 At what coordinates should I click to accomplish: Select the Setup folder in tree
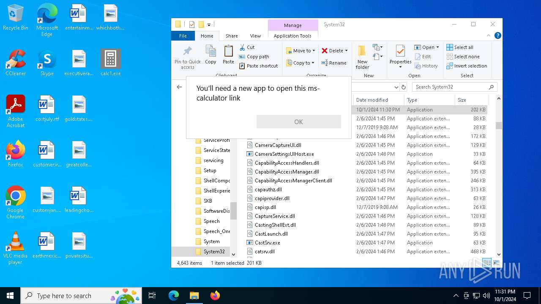[210, 171]
